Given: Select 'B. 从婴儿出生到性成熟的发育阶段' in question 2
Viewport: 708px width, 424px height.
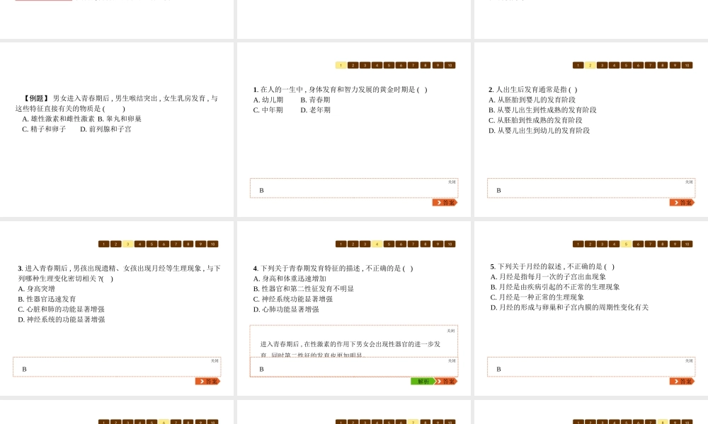Looking at the screenshot, I should point(542,110).
